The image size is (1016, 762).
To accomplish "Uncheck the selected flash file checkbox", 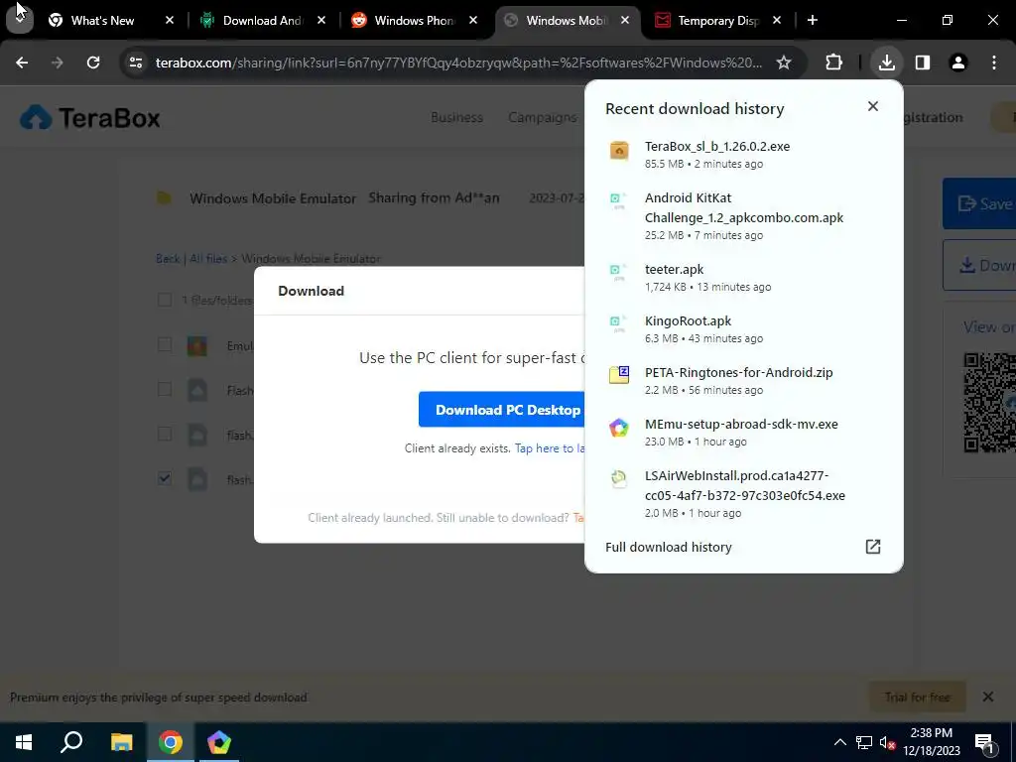I will (x=165, y=478).
